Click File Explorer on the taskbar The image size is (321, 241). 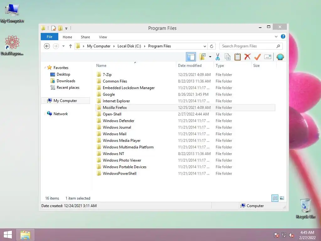(25, 235)
